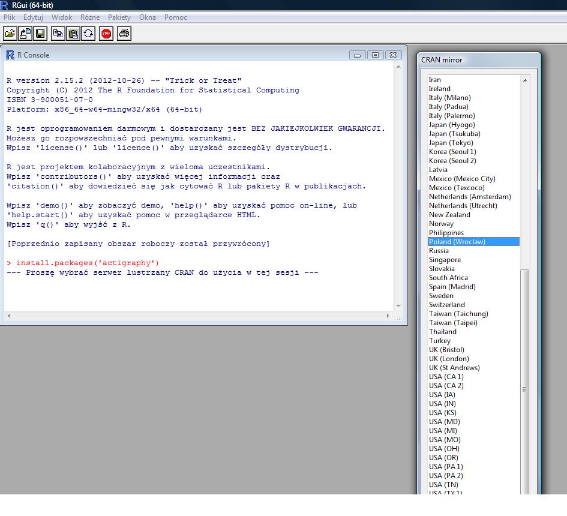Viewport: 567px width, 516px height.
Task: Click R Console scrollbar down arrow
Action: point(398,306)
